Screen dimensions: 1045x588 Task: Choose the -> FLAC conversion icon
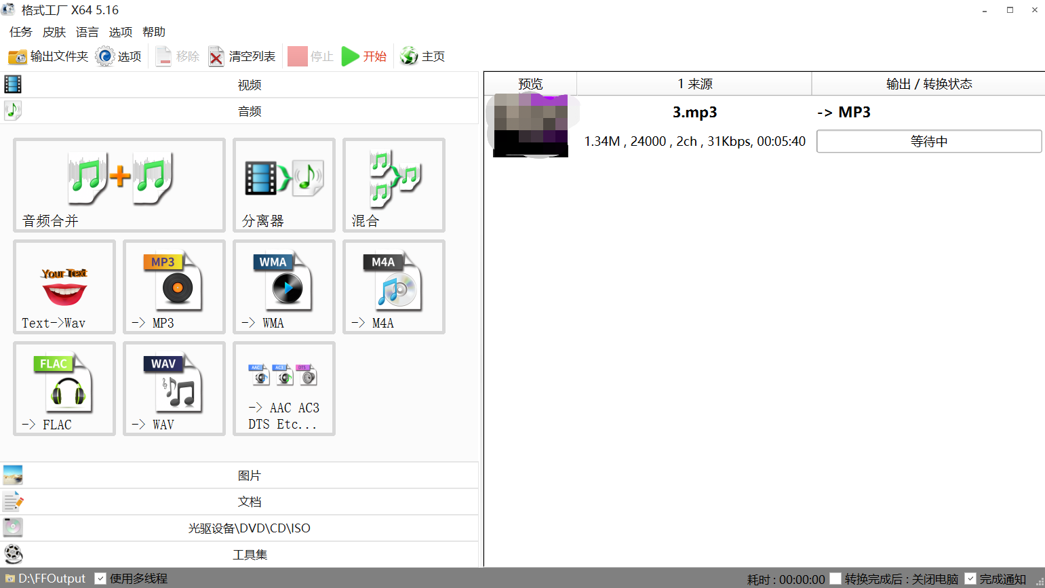click(x=64, y=389)
